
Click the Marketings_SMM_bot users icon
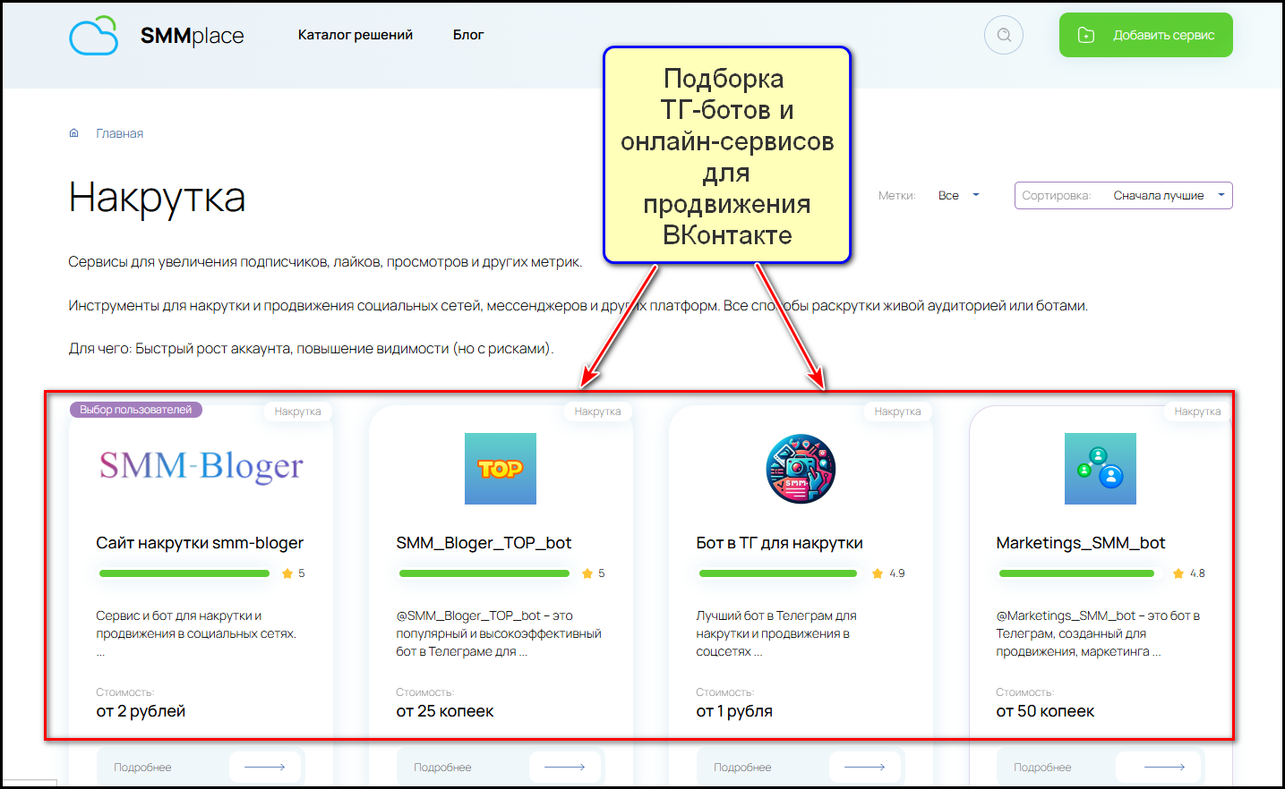click(1100, 469)
